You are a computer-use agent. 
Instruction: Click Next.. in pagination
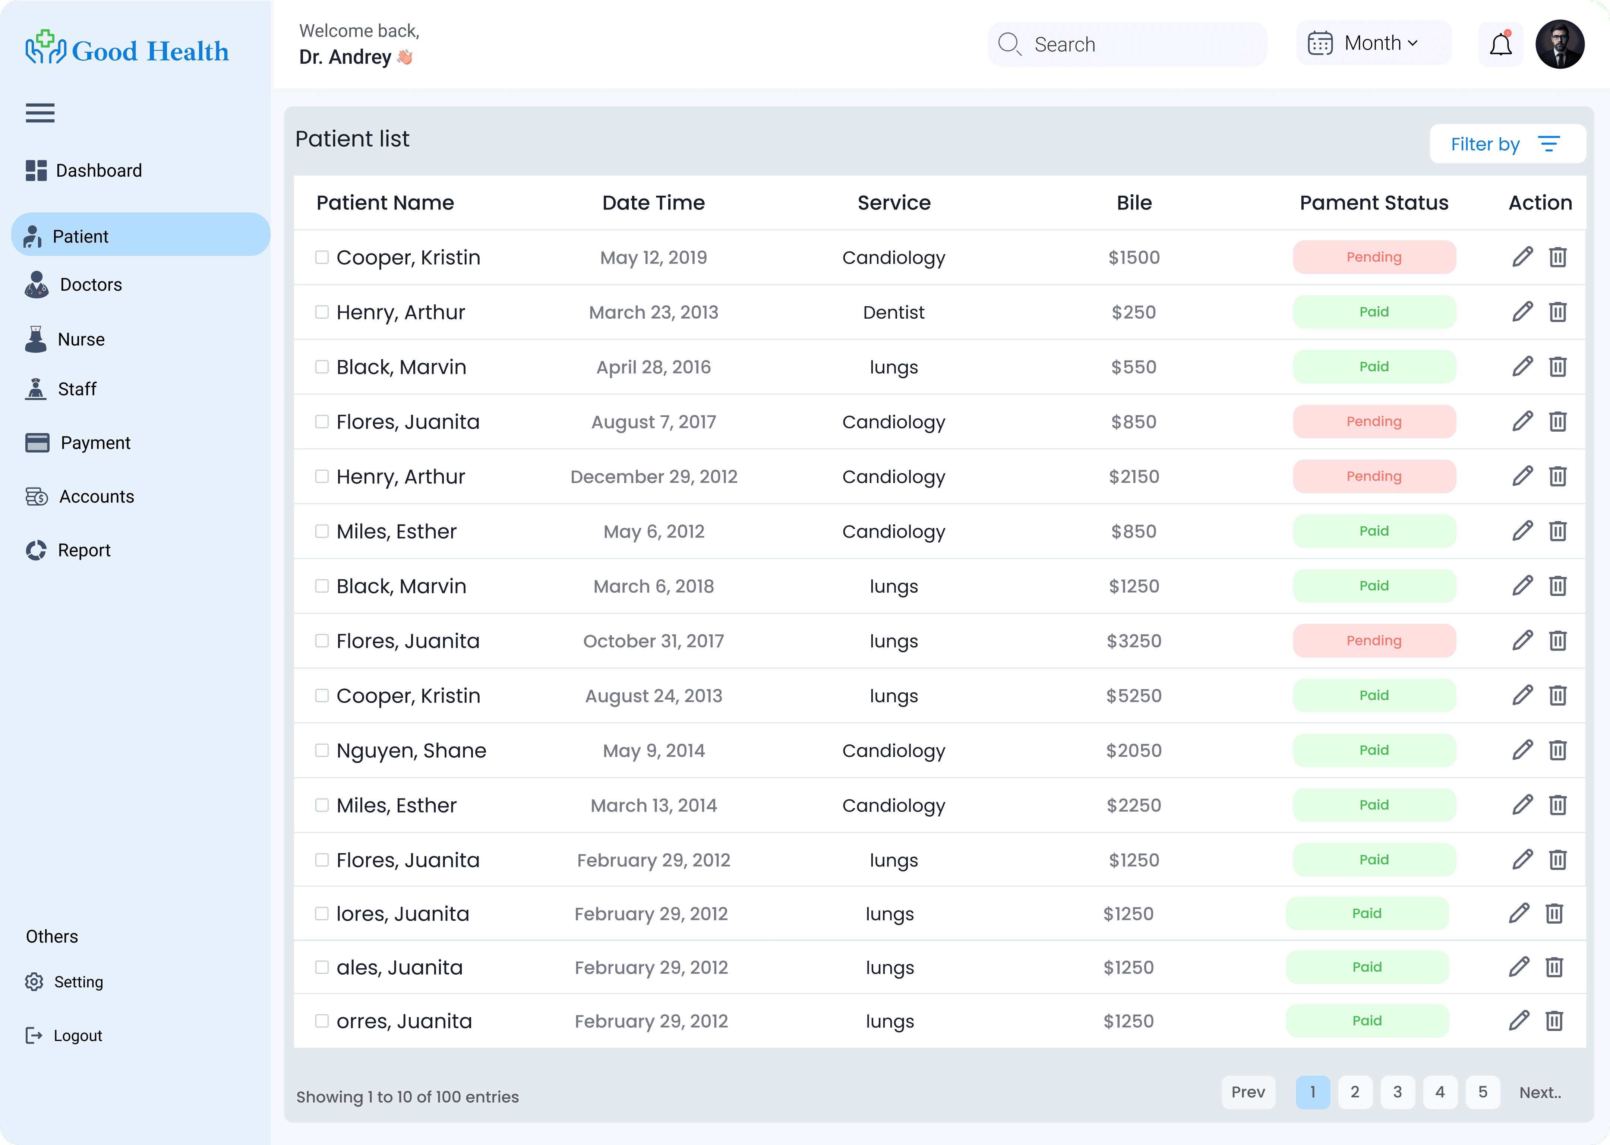pos(1540,1092)
